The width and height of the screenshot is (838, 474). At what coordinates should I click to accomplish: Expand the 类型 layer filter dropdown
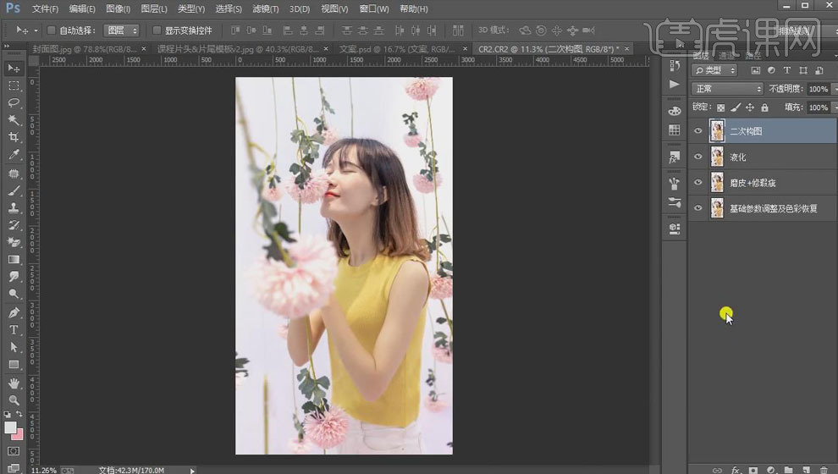[715, 70]
